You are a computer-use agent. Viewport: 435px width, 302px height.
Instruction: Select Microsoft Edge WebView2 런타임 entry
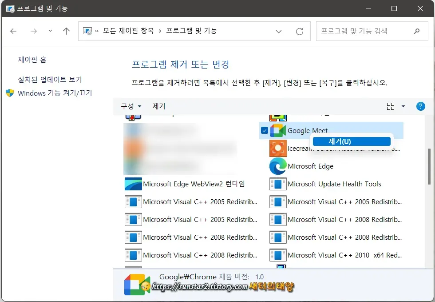pyautogui.click(x=194, y=184)
